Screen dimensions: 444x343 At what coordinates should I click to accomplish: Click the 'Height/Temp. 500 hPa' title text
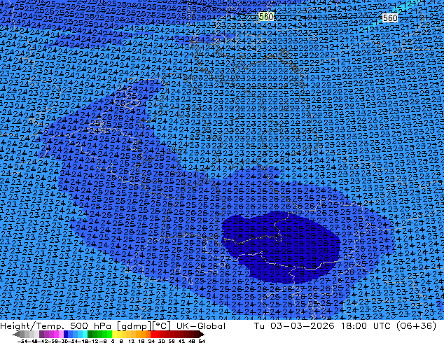57,326
